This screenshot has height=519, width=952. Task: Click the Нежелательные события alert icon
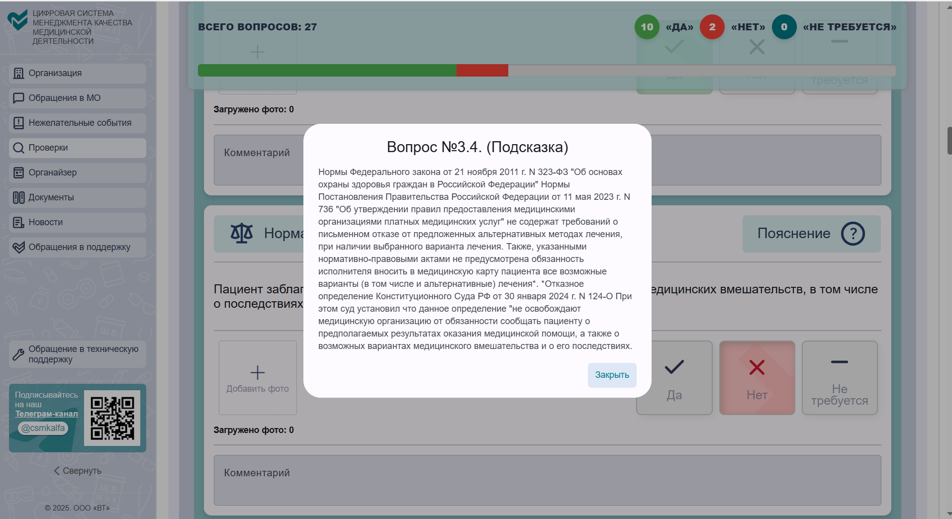pyautogui.click(x=18, y=123)
